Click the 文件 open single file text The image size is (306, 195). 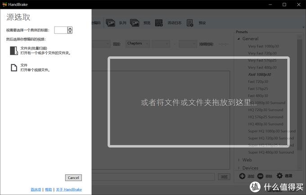(x=24, y=65)
